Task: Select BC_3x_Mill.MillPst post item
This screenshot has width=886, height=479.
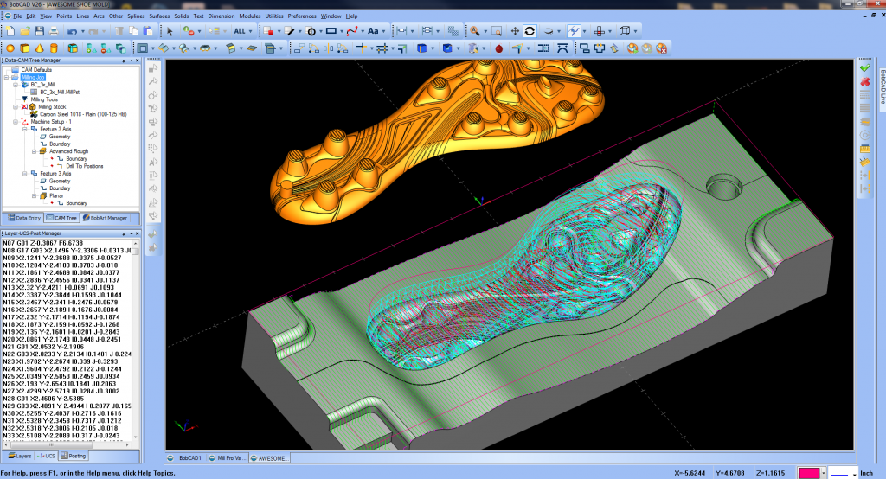Action: coord(60,92)
